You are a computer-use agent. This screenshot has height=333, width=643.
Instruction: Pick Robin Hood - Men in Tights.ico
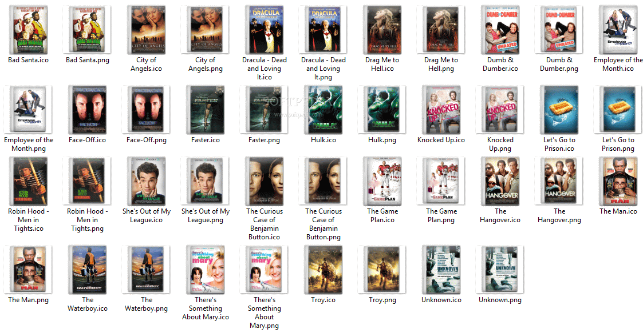click(28, 181)
